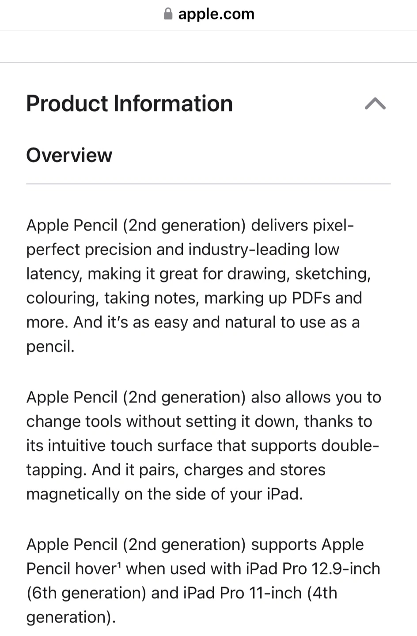The image size is (417, 636).
Task: Tap the apple.com address text
Action: point(216,14)
